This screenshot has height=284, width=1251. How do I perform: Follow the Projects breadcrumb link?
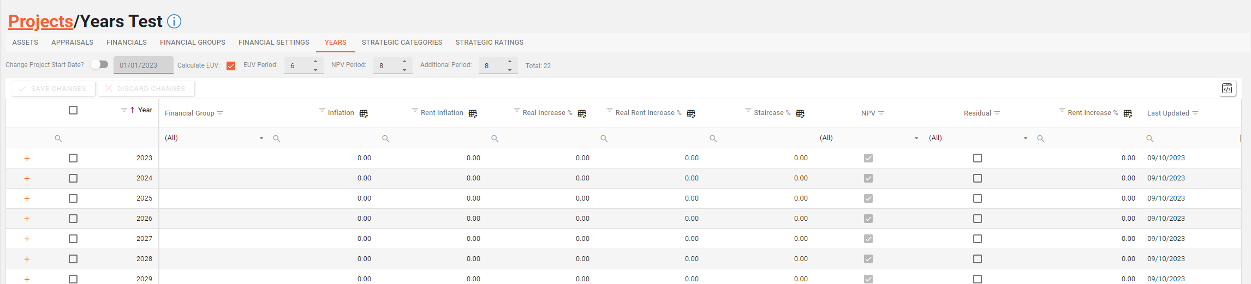pos(40,21)
